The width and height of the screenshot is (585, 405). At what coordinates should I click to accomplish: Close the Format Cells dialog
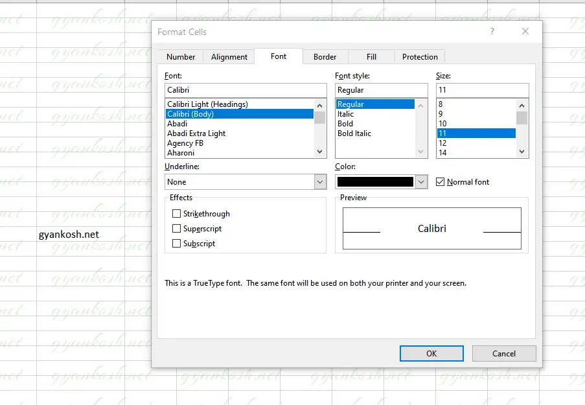pos(525,31)
